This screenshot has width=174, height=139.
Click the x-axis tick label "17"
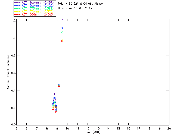[x=139, y=128]
